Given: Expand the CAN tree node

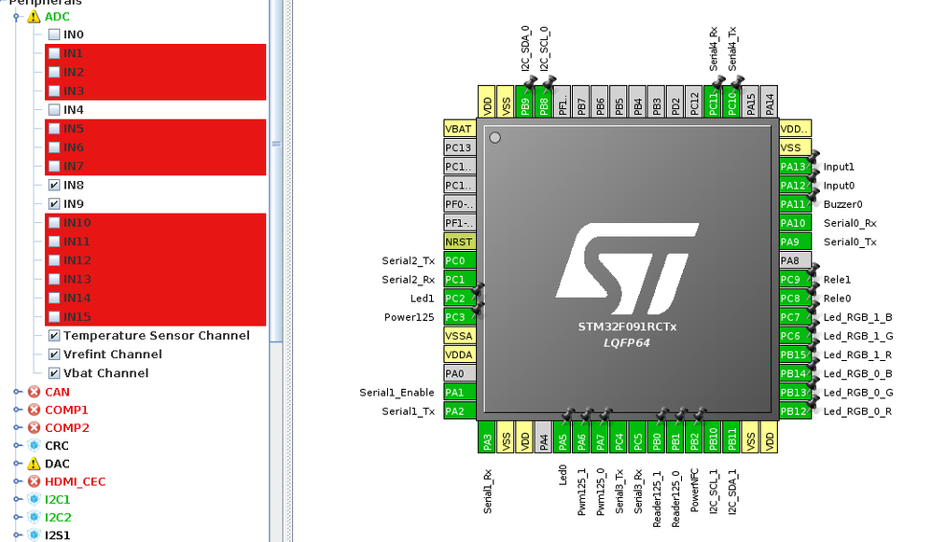Looking at the screenshot, I should (x=17, y=392).
